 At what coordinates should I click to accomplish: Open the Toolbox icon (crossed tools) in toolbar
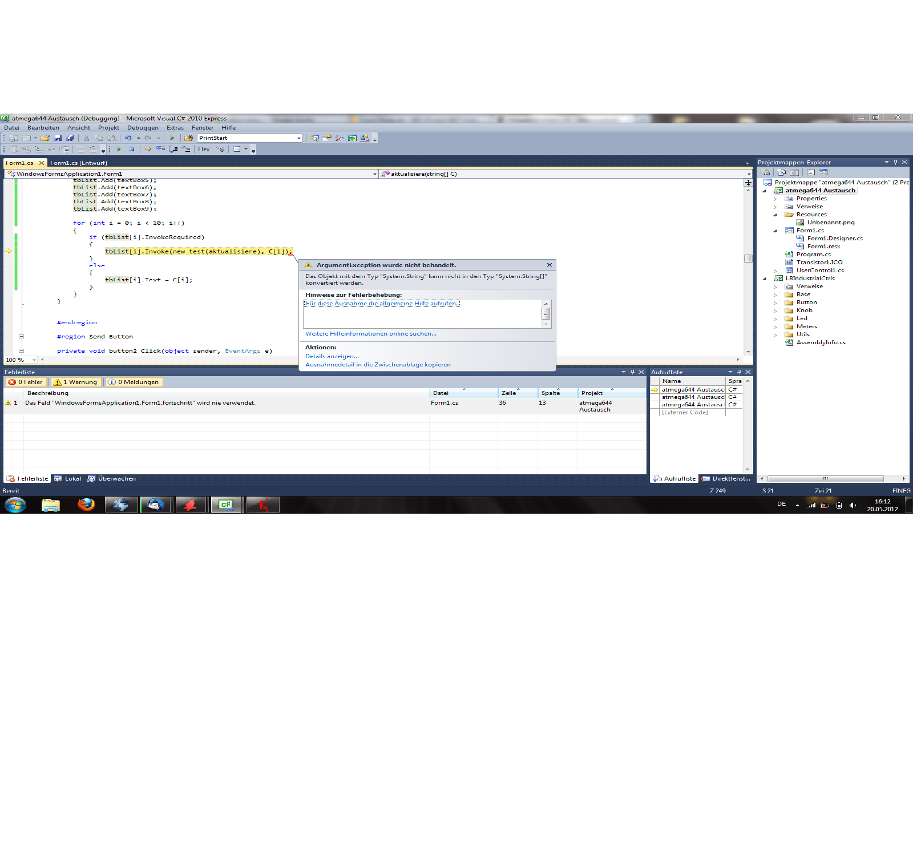[x=340, y=138]
